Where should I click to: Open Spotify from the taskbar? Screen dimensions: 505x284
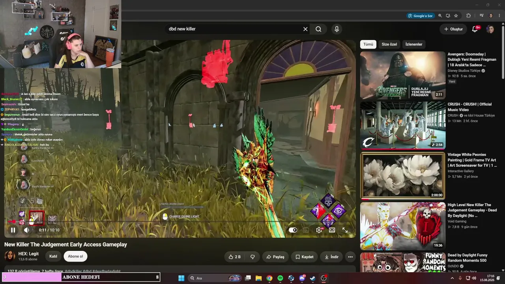pos(280,278)
